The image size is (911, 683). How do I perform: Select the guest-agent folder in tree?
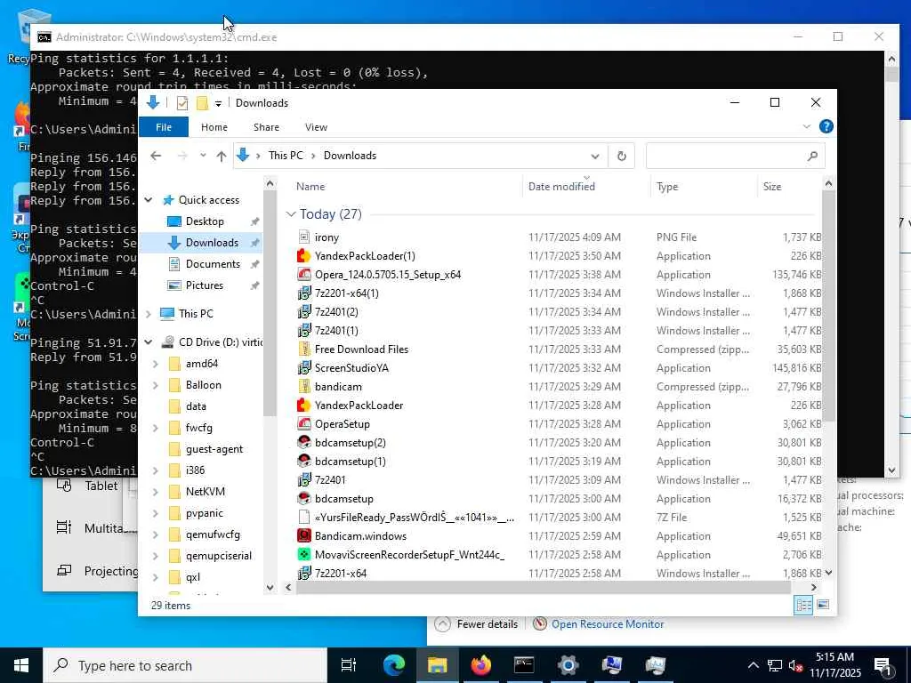pyautogui.click(x=214, y=449)
